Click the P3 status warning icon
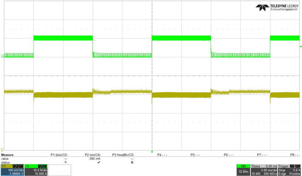This screenshot has width=302, height=176. pyautogui.click(x=132, y=163)
